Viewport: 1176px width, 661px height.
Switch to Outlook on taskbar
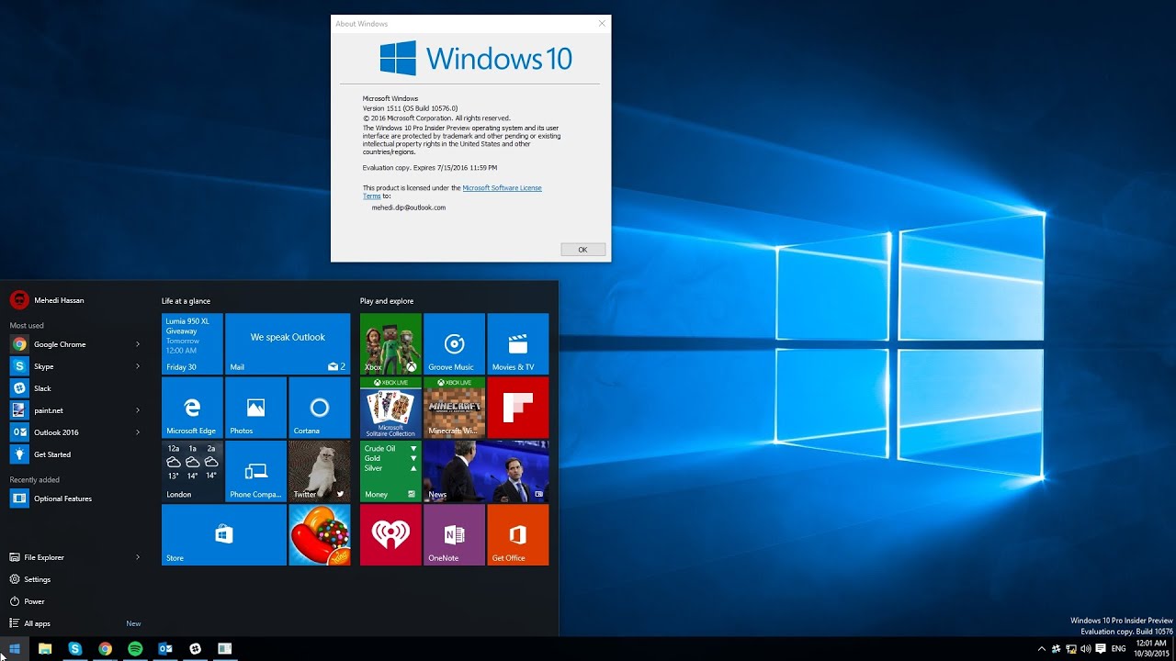click(165, 648)
